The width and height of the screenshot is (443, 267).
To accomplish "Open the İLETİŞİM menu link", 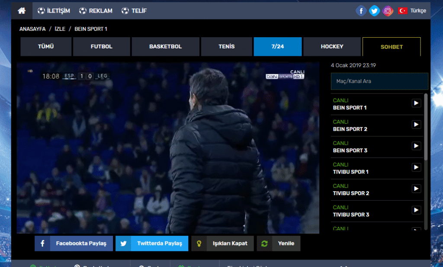I will point(54,11).
